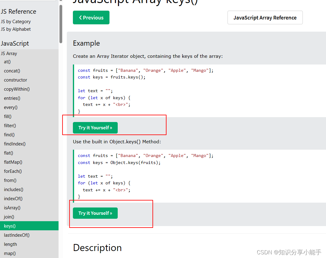
Task: Go back with the Previous button
Action: [91, 17]
